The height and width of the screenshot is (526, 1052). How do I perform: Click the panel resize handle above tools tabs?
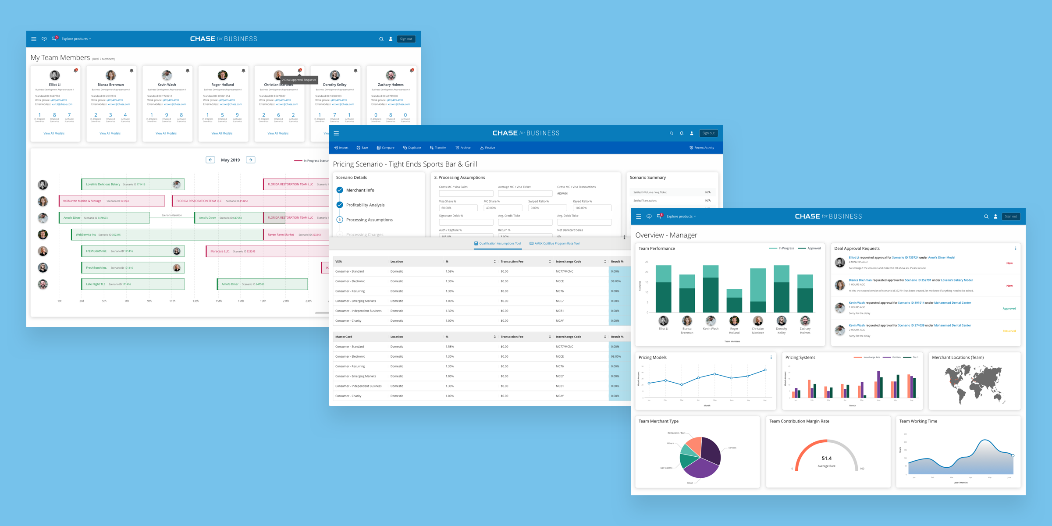(x=624, y=237)
